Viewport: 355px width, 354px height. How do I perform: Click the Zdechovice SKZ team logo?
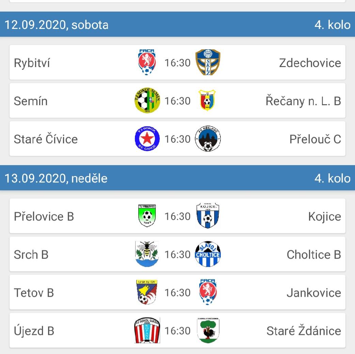point(208,62)
